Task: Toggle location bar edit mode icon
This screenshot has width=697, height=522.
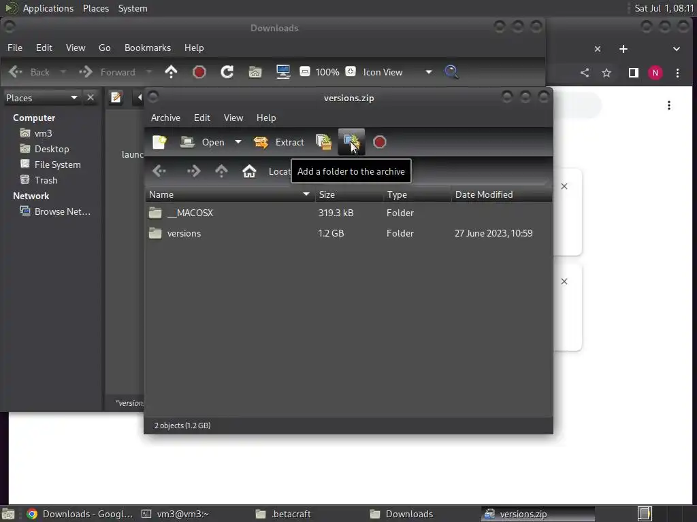Action: tap(116, 97)
